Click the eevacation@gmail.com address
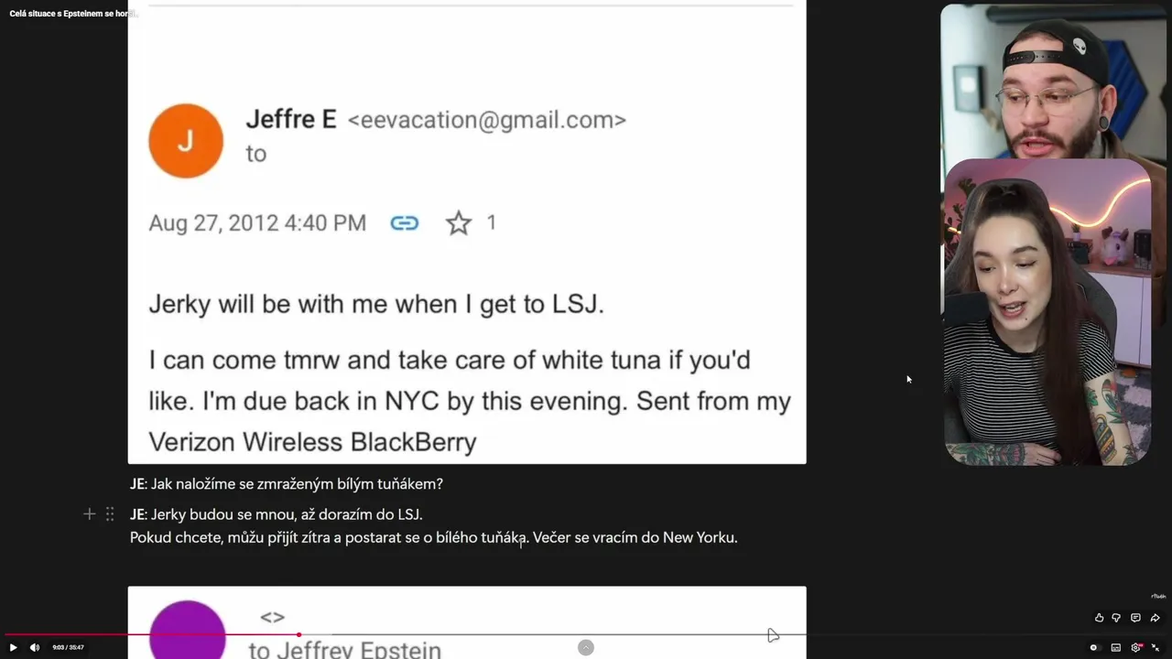Screen dimensions: 1172x659 tap(486, 120)
